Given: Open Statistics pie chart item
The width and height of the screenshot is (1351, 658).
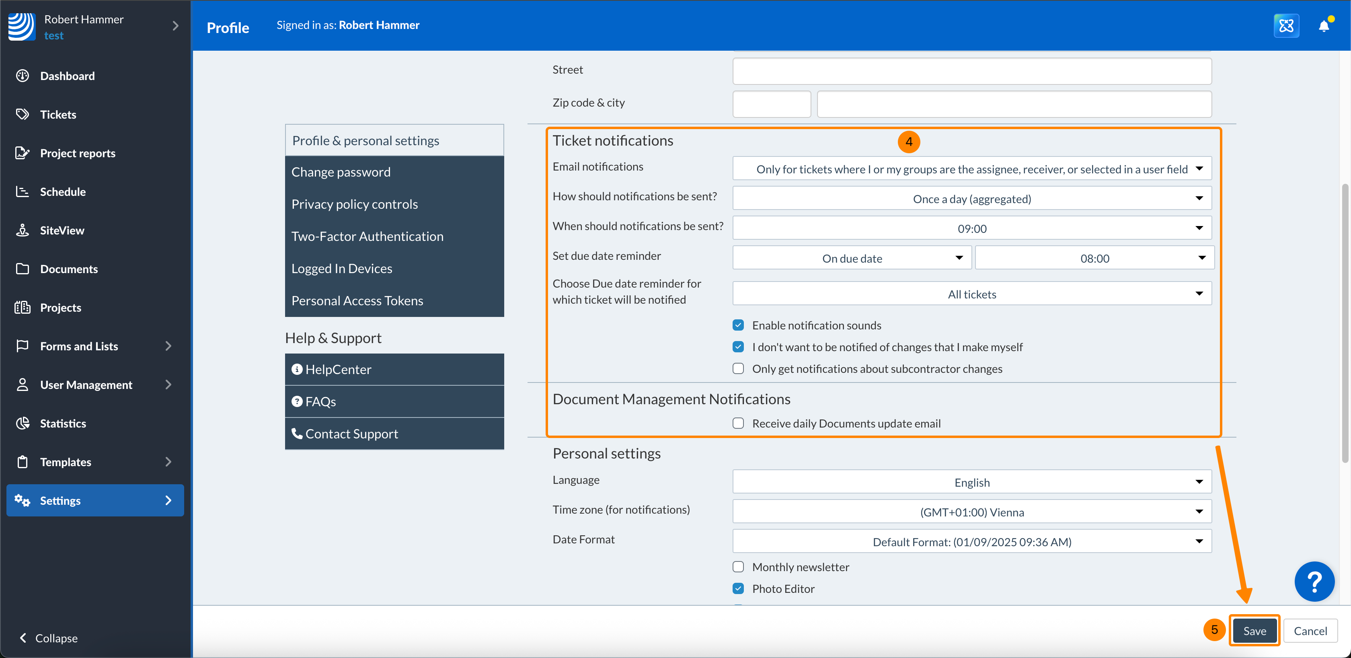Looking at the screenshot, I should [23, 423].
